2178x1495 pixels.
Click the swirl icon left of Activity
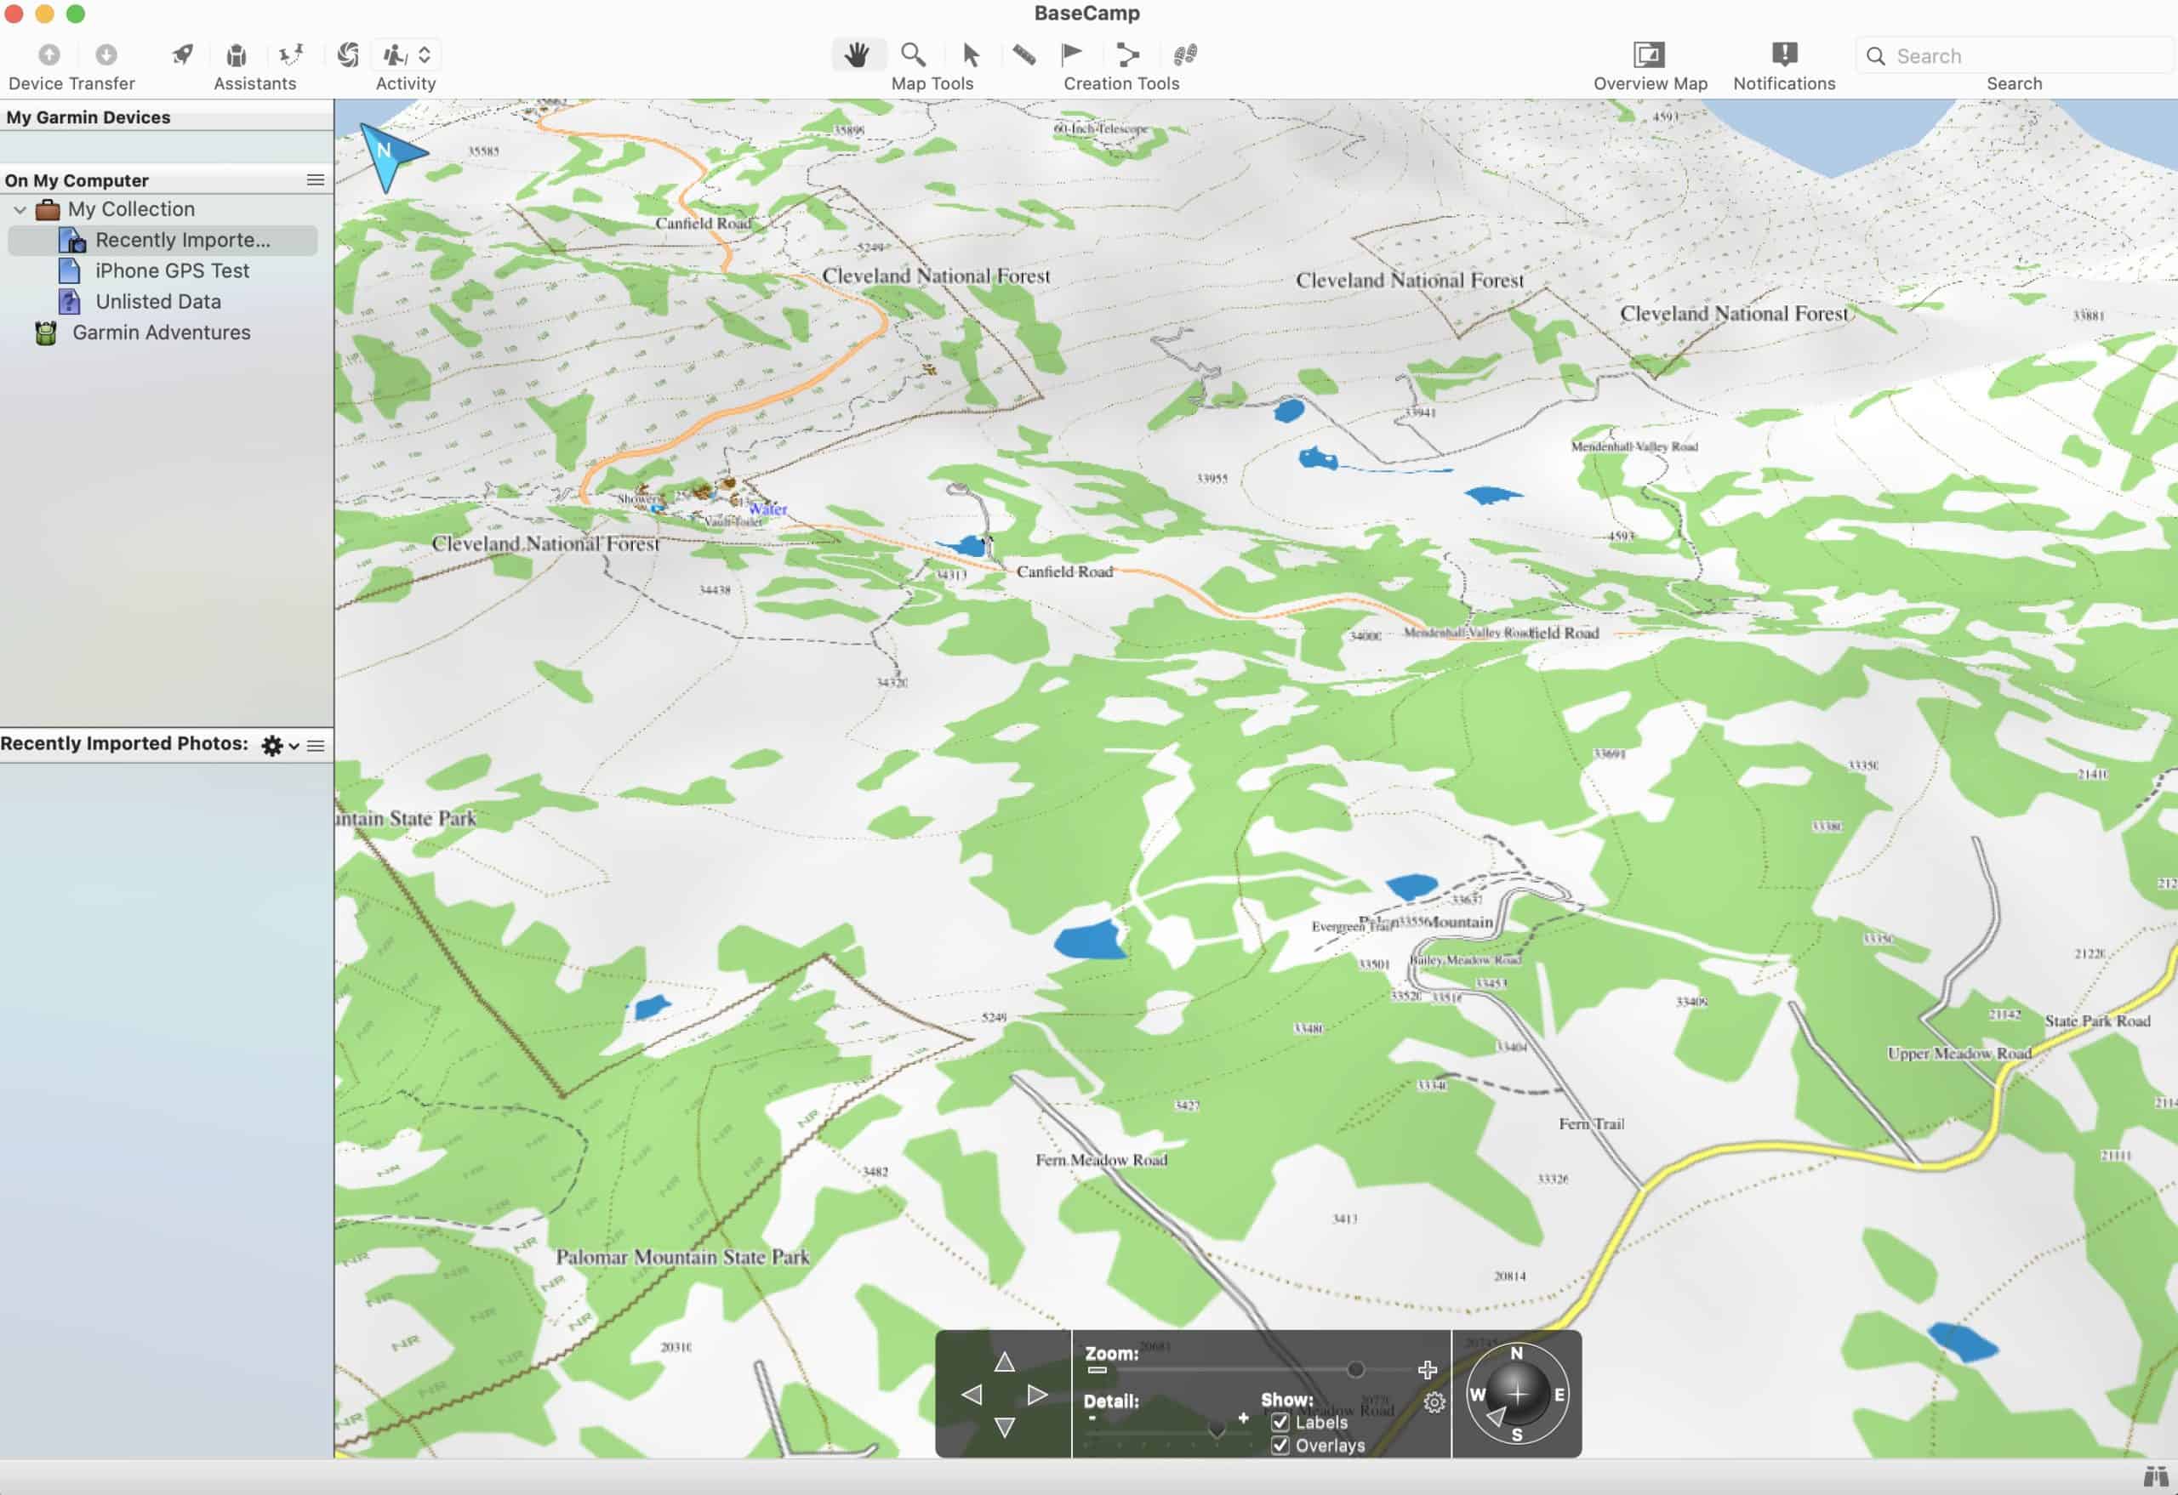click(x=348, y=55)
